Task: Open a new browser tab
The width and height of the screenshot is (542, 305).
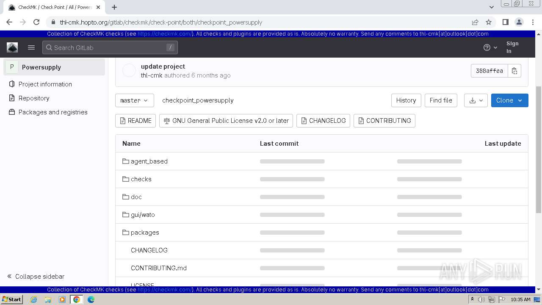Action: (114, 7)
